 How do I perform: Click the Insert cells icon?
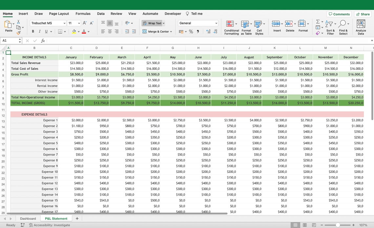[x=276, y=24]
